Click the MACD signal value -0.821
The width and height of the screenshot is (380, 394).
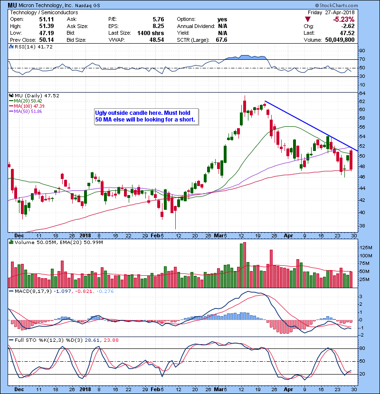pyautogui.click(x=84, y=291)
